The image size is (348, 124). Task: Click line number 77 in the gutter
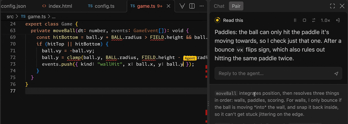[x=12, y=91]
